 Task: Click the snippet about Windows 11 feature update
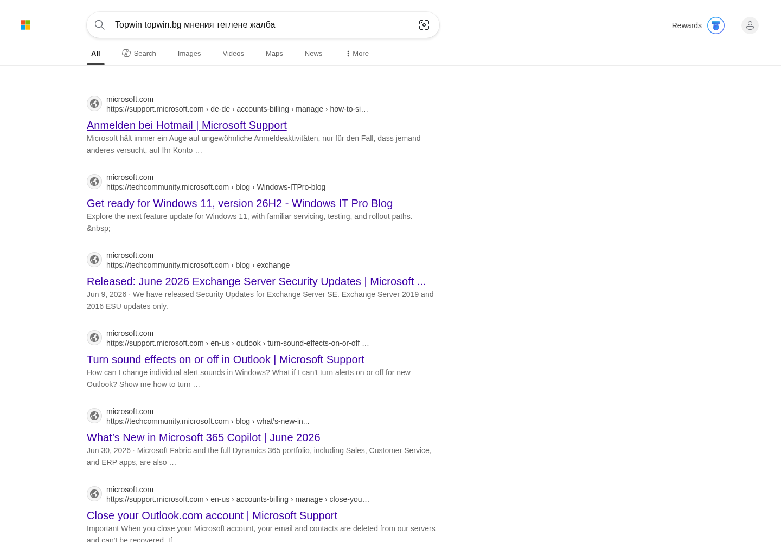[x=249, y=222]
